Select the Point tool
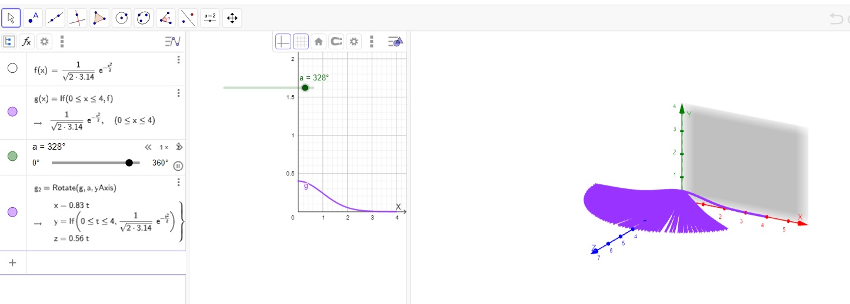The width and height of the screenshot is (850, 304). [33, 18]
